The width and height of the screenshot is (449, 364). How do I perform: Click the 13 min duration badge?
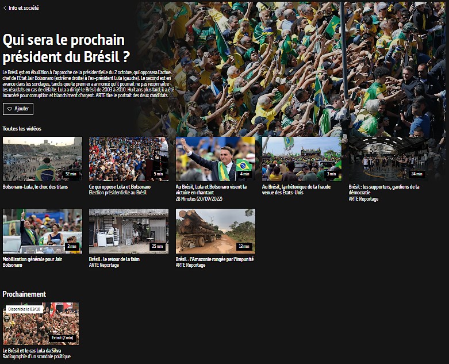244,246
